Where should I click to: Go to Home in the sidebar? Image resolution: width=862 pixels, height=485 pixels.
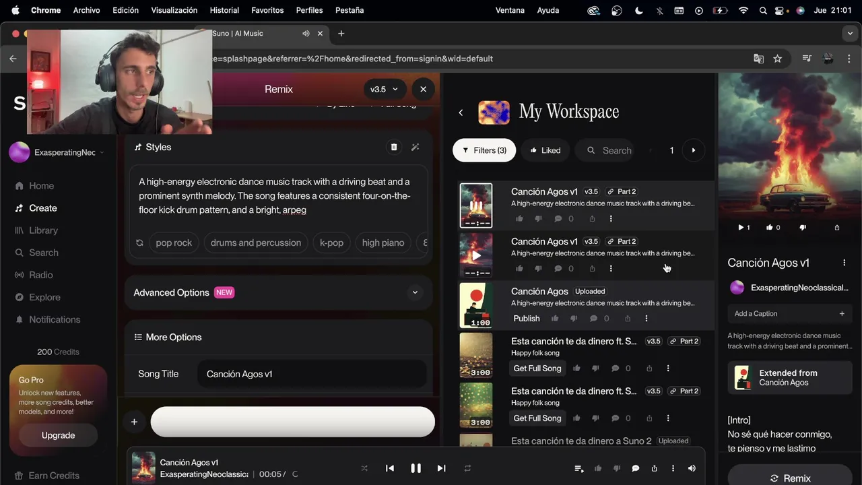[34, 186]
